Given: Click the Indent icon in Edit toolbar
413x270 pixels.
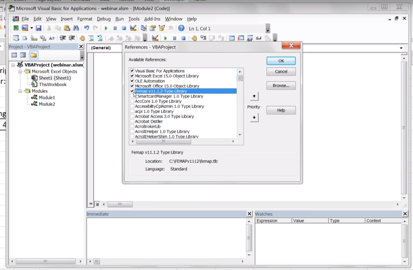Looking at the screenshot, I should point(62,38).
